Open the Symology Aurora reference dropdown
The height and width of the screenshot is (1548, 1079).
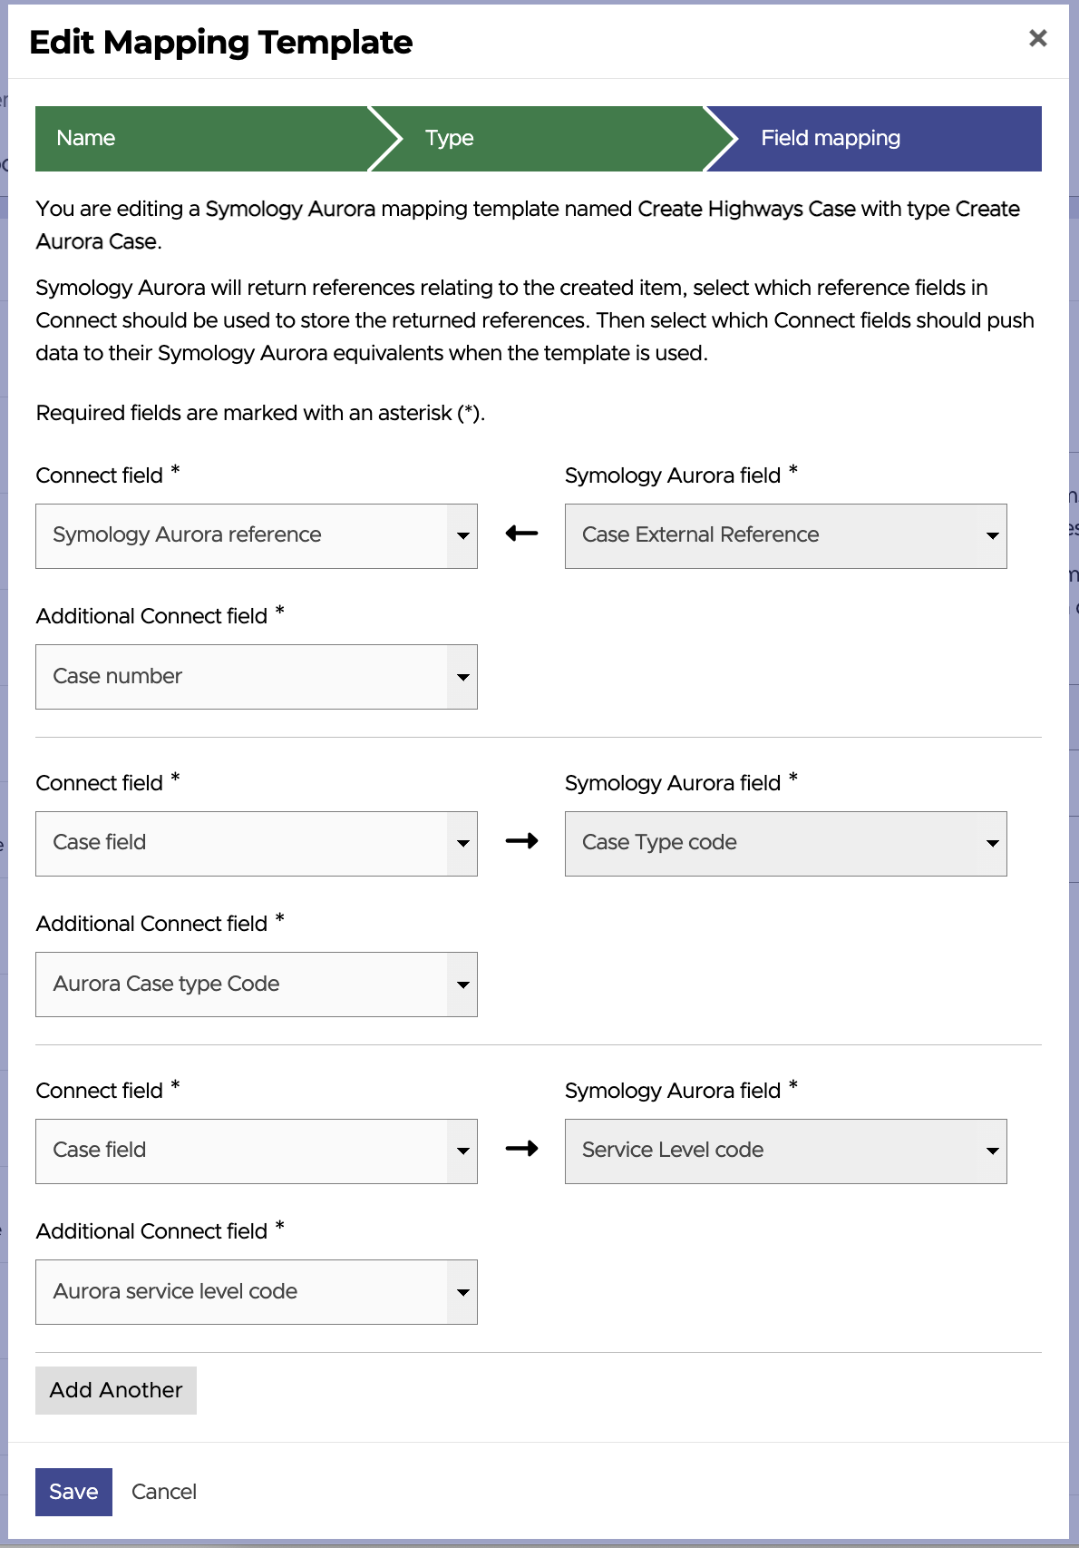pyautogui.click(x=256, y=535)
